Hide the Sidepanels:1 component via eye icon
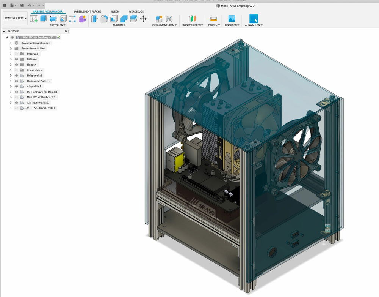The width and height of the screenshot is (379, 297). [16, 76]
